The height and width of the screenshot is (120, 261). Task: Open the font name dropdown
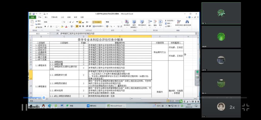[x=61, y=22]
